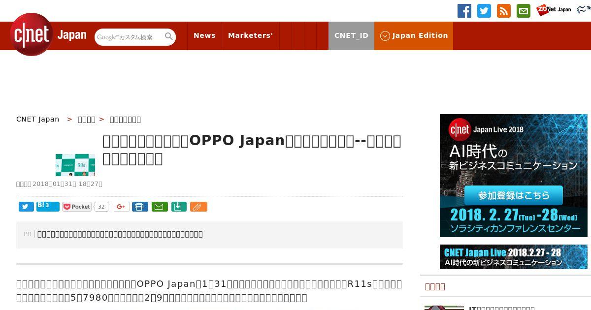Open the Twitter icon in the top header
591x310 pixels.
coord(484,11)
